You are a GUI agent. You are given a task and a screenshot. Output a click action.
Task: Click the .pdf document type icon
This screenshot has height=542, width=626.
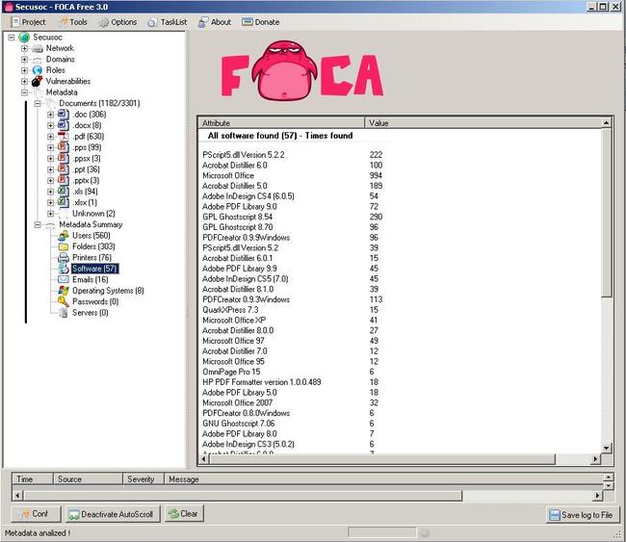tap(63, 137)
